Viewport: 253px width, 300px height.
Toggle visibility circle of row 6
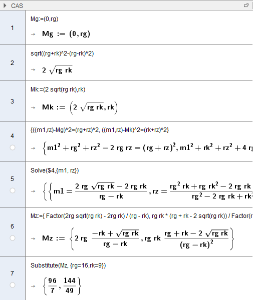13,238
